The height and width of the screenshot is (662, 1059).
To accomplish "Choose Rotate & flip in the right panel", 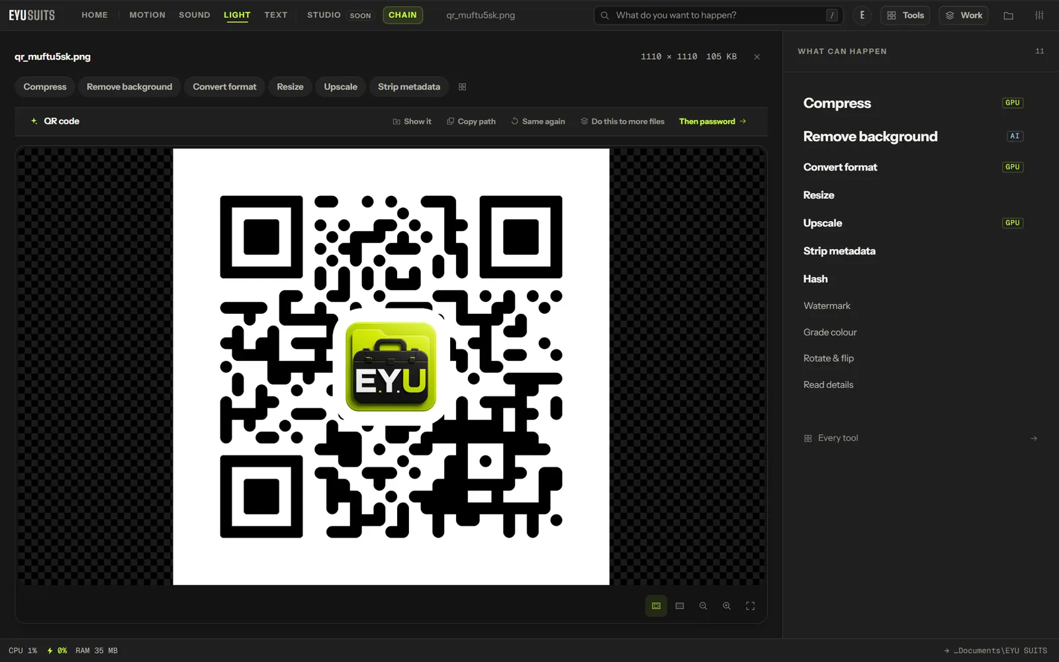I will pyautogui.click(x=829, y=358).
